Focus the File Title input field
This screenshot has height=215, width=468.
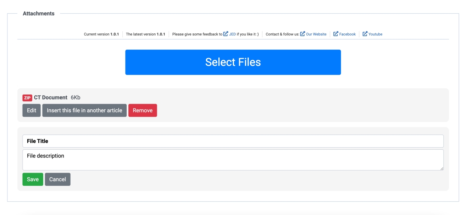coord(233,141)
